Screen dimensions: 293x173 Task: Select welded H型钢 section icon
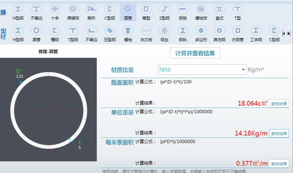pos(18,9)
